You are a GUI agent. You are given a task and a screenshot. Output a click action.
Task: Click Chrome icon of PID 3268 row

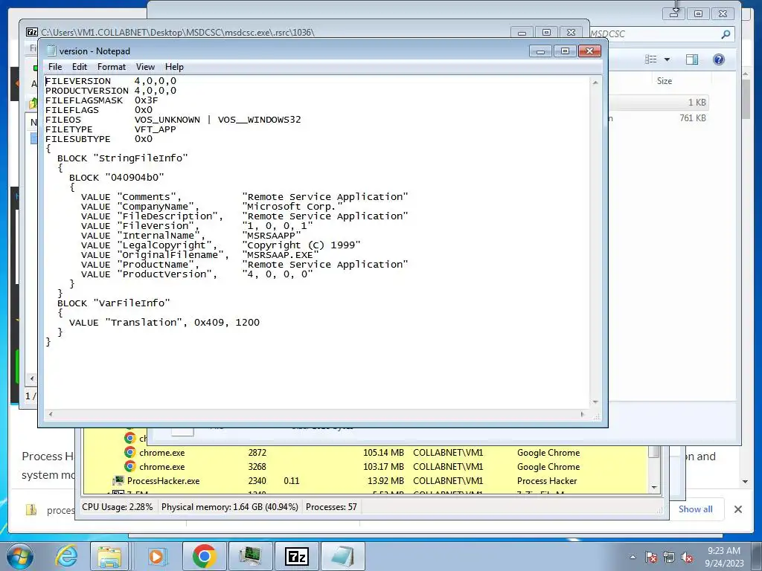click(129, 467)
